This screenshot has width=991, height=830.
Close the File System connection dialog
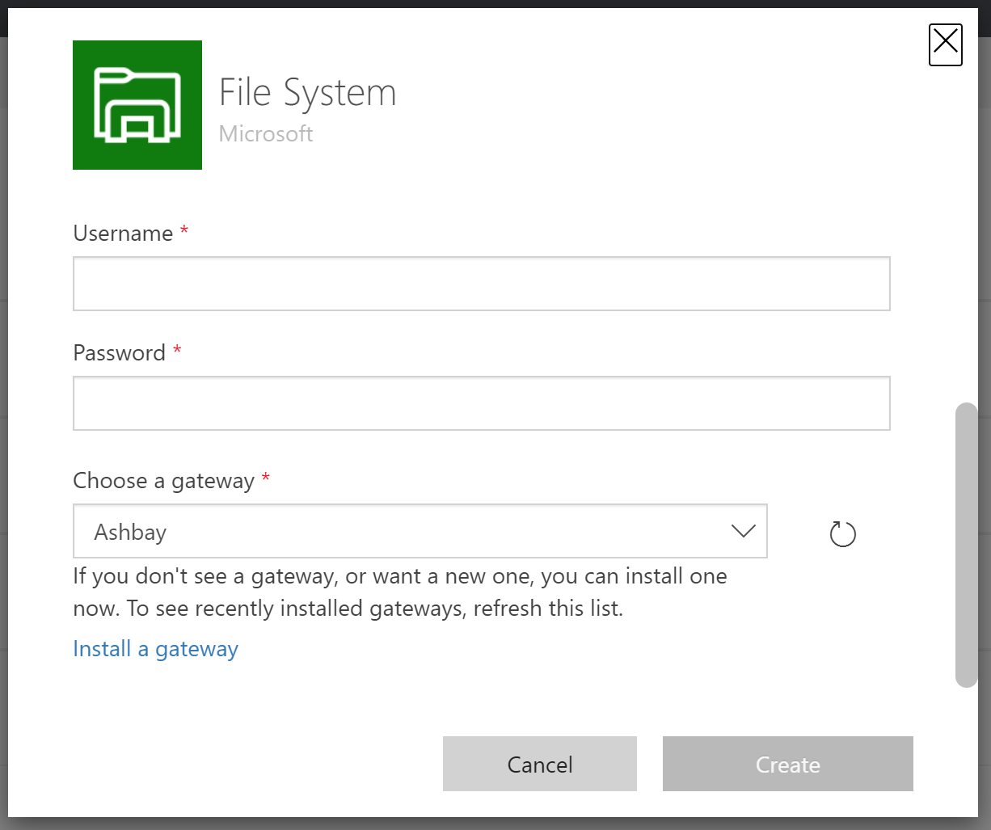point(945,44)
